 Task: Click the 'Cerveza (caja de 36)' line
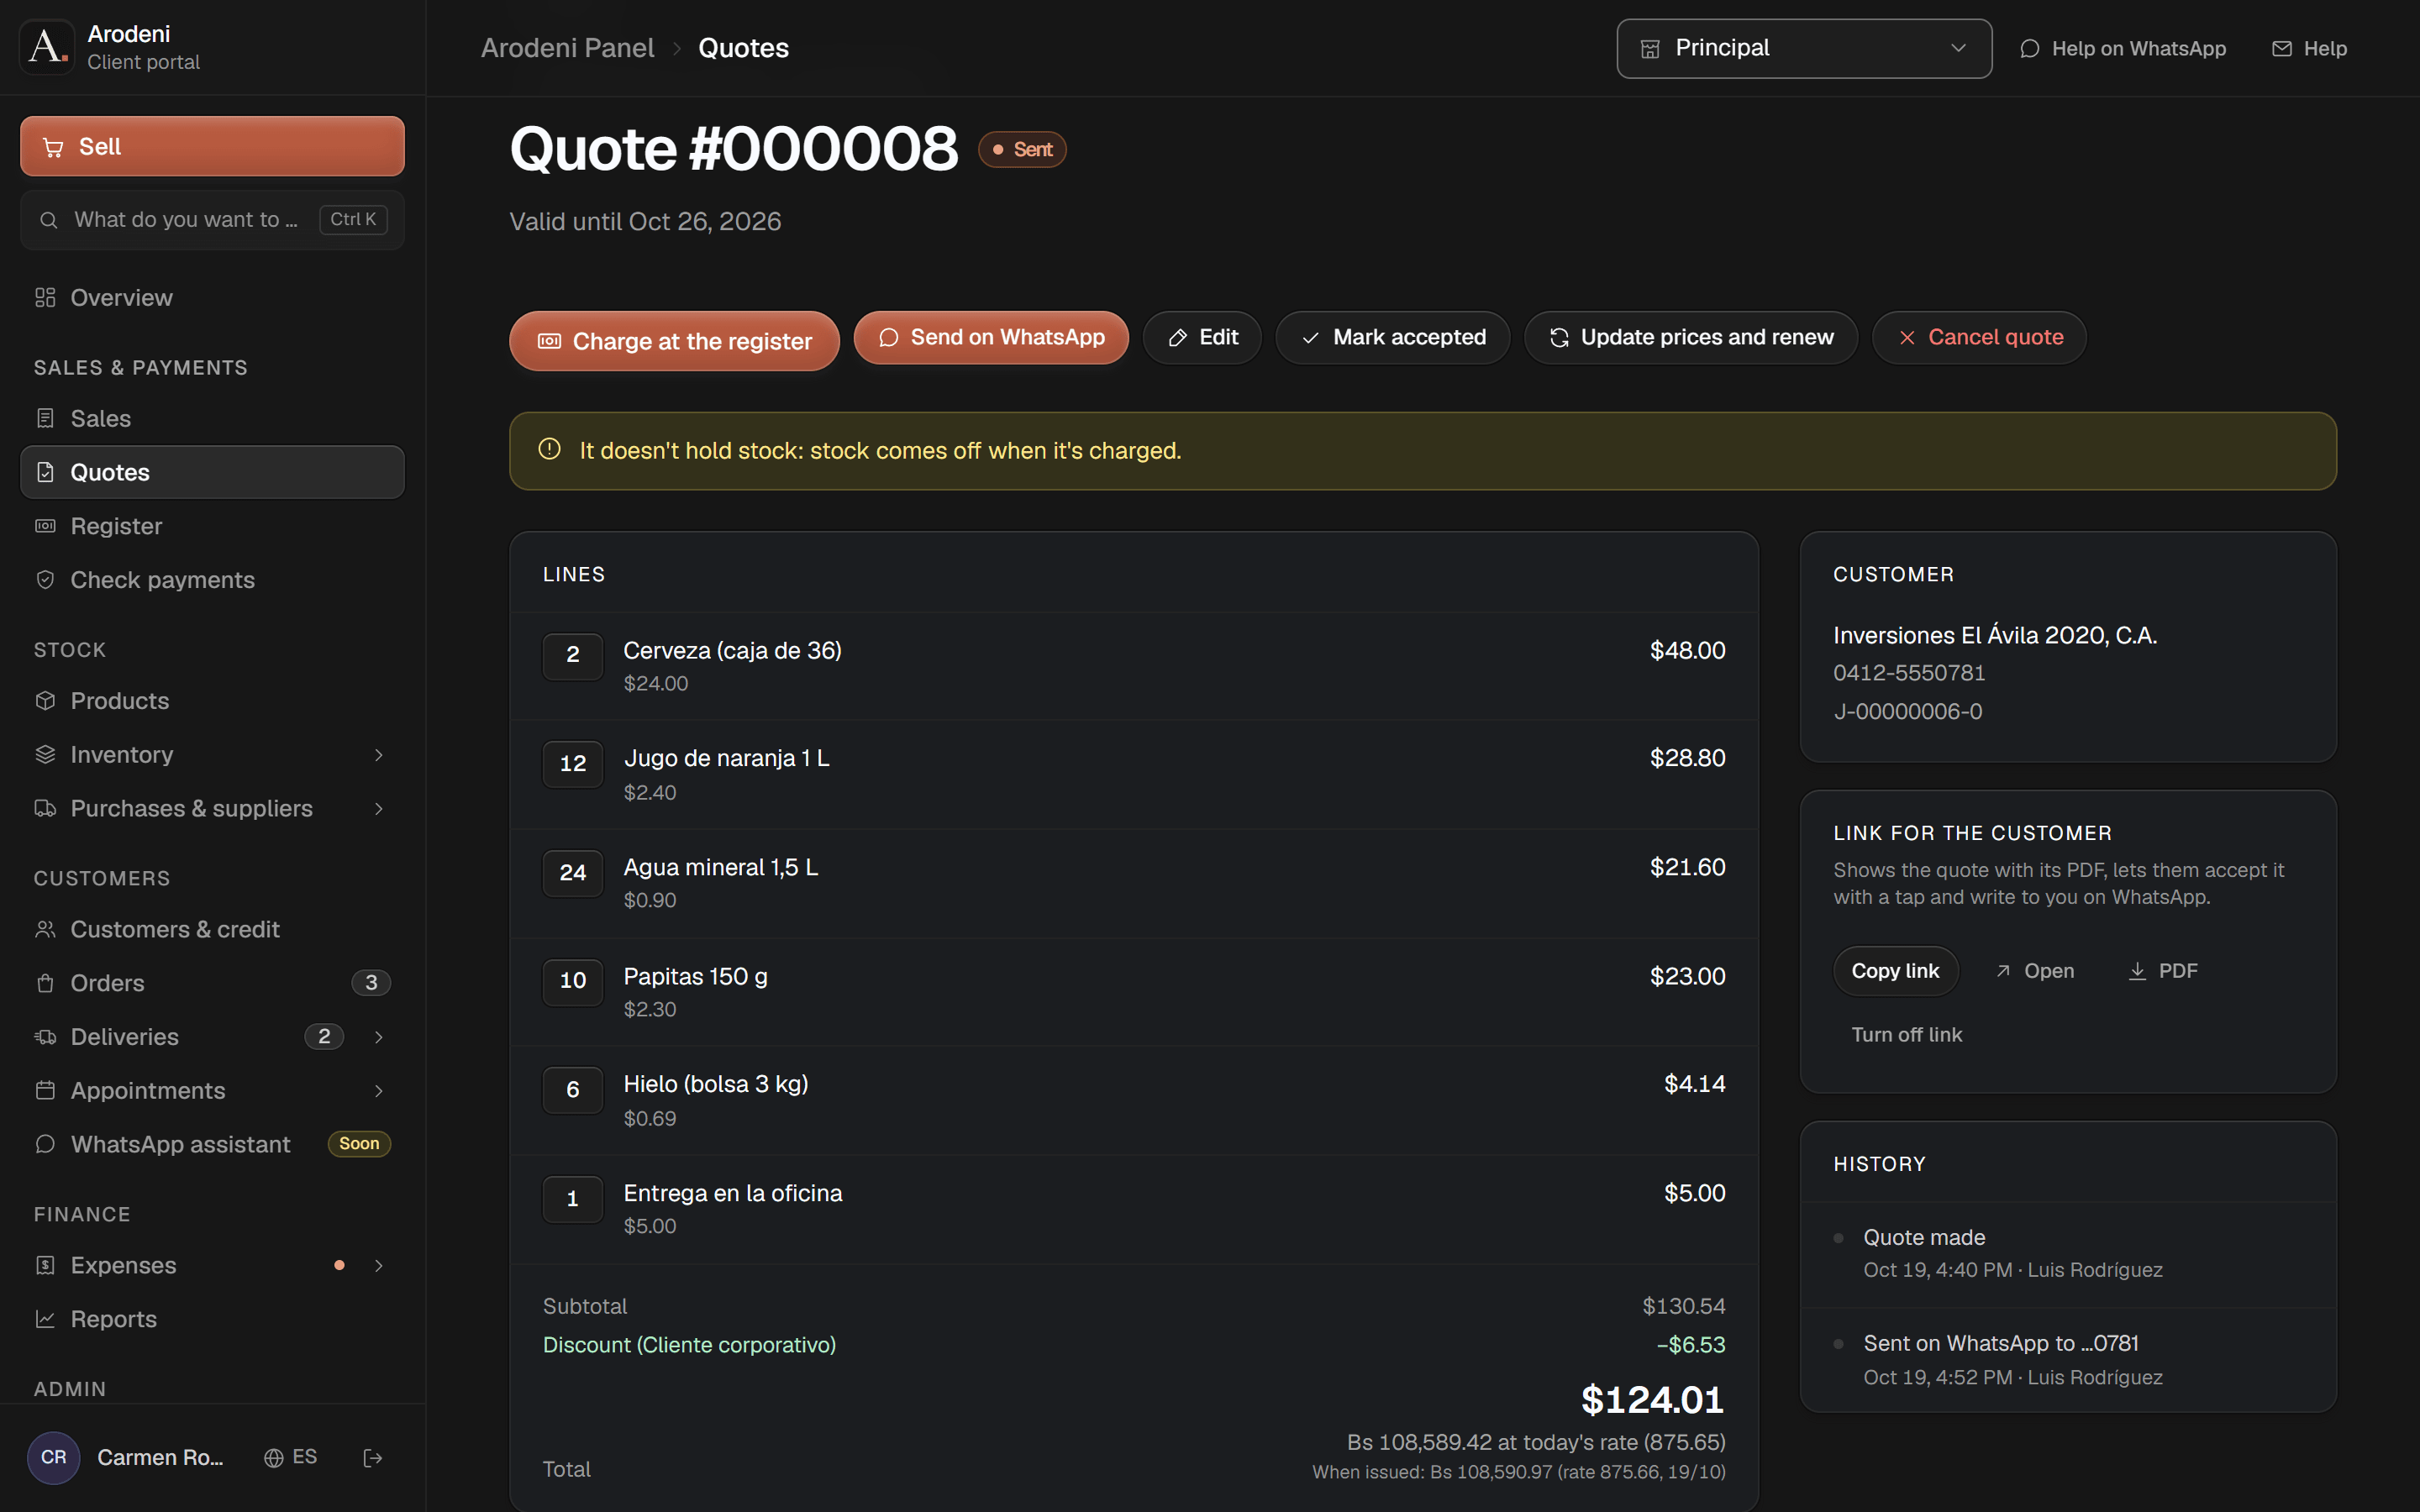click(x=1134, y=666)
